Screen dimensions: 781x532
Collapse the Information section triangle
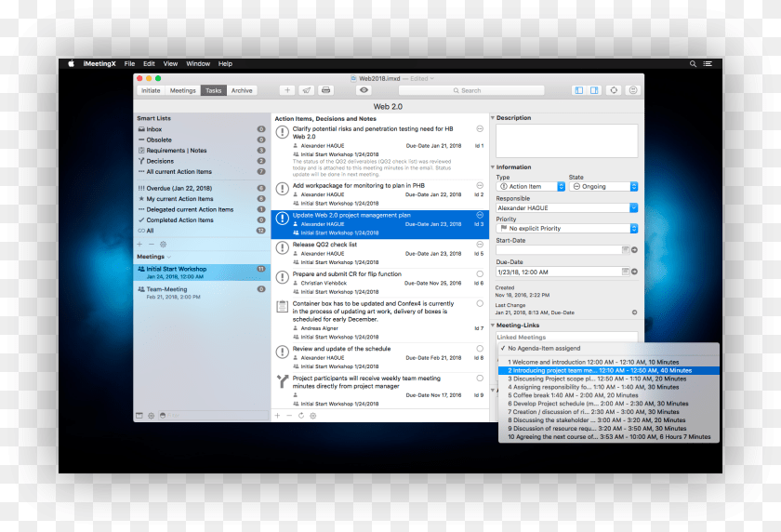tap(493, 167)
